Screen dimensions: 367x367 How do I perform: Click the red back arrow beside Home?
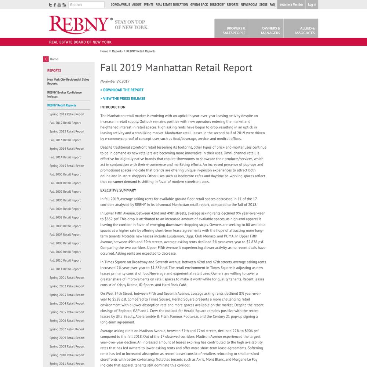(x=46, y=59)
